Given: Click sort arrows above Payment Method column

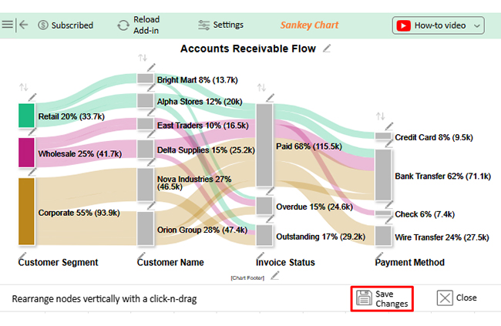Looking at the screenshot, I should click(379, 116).
